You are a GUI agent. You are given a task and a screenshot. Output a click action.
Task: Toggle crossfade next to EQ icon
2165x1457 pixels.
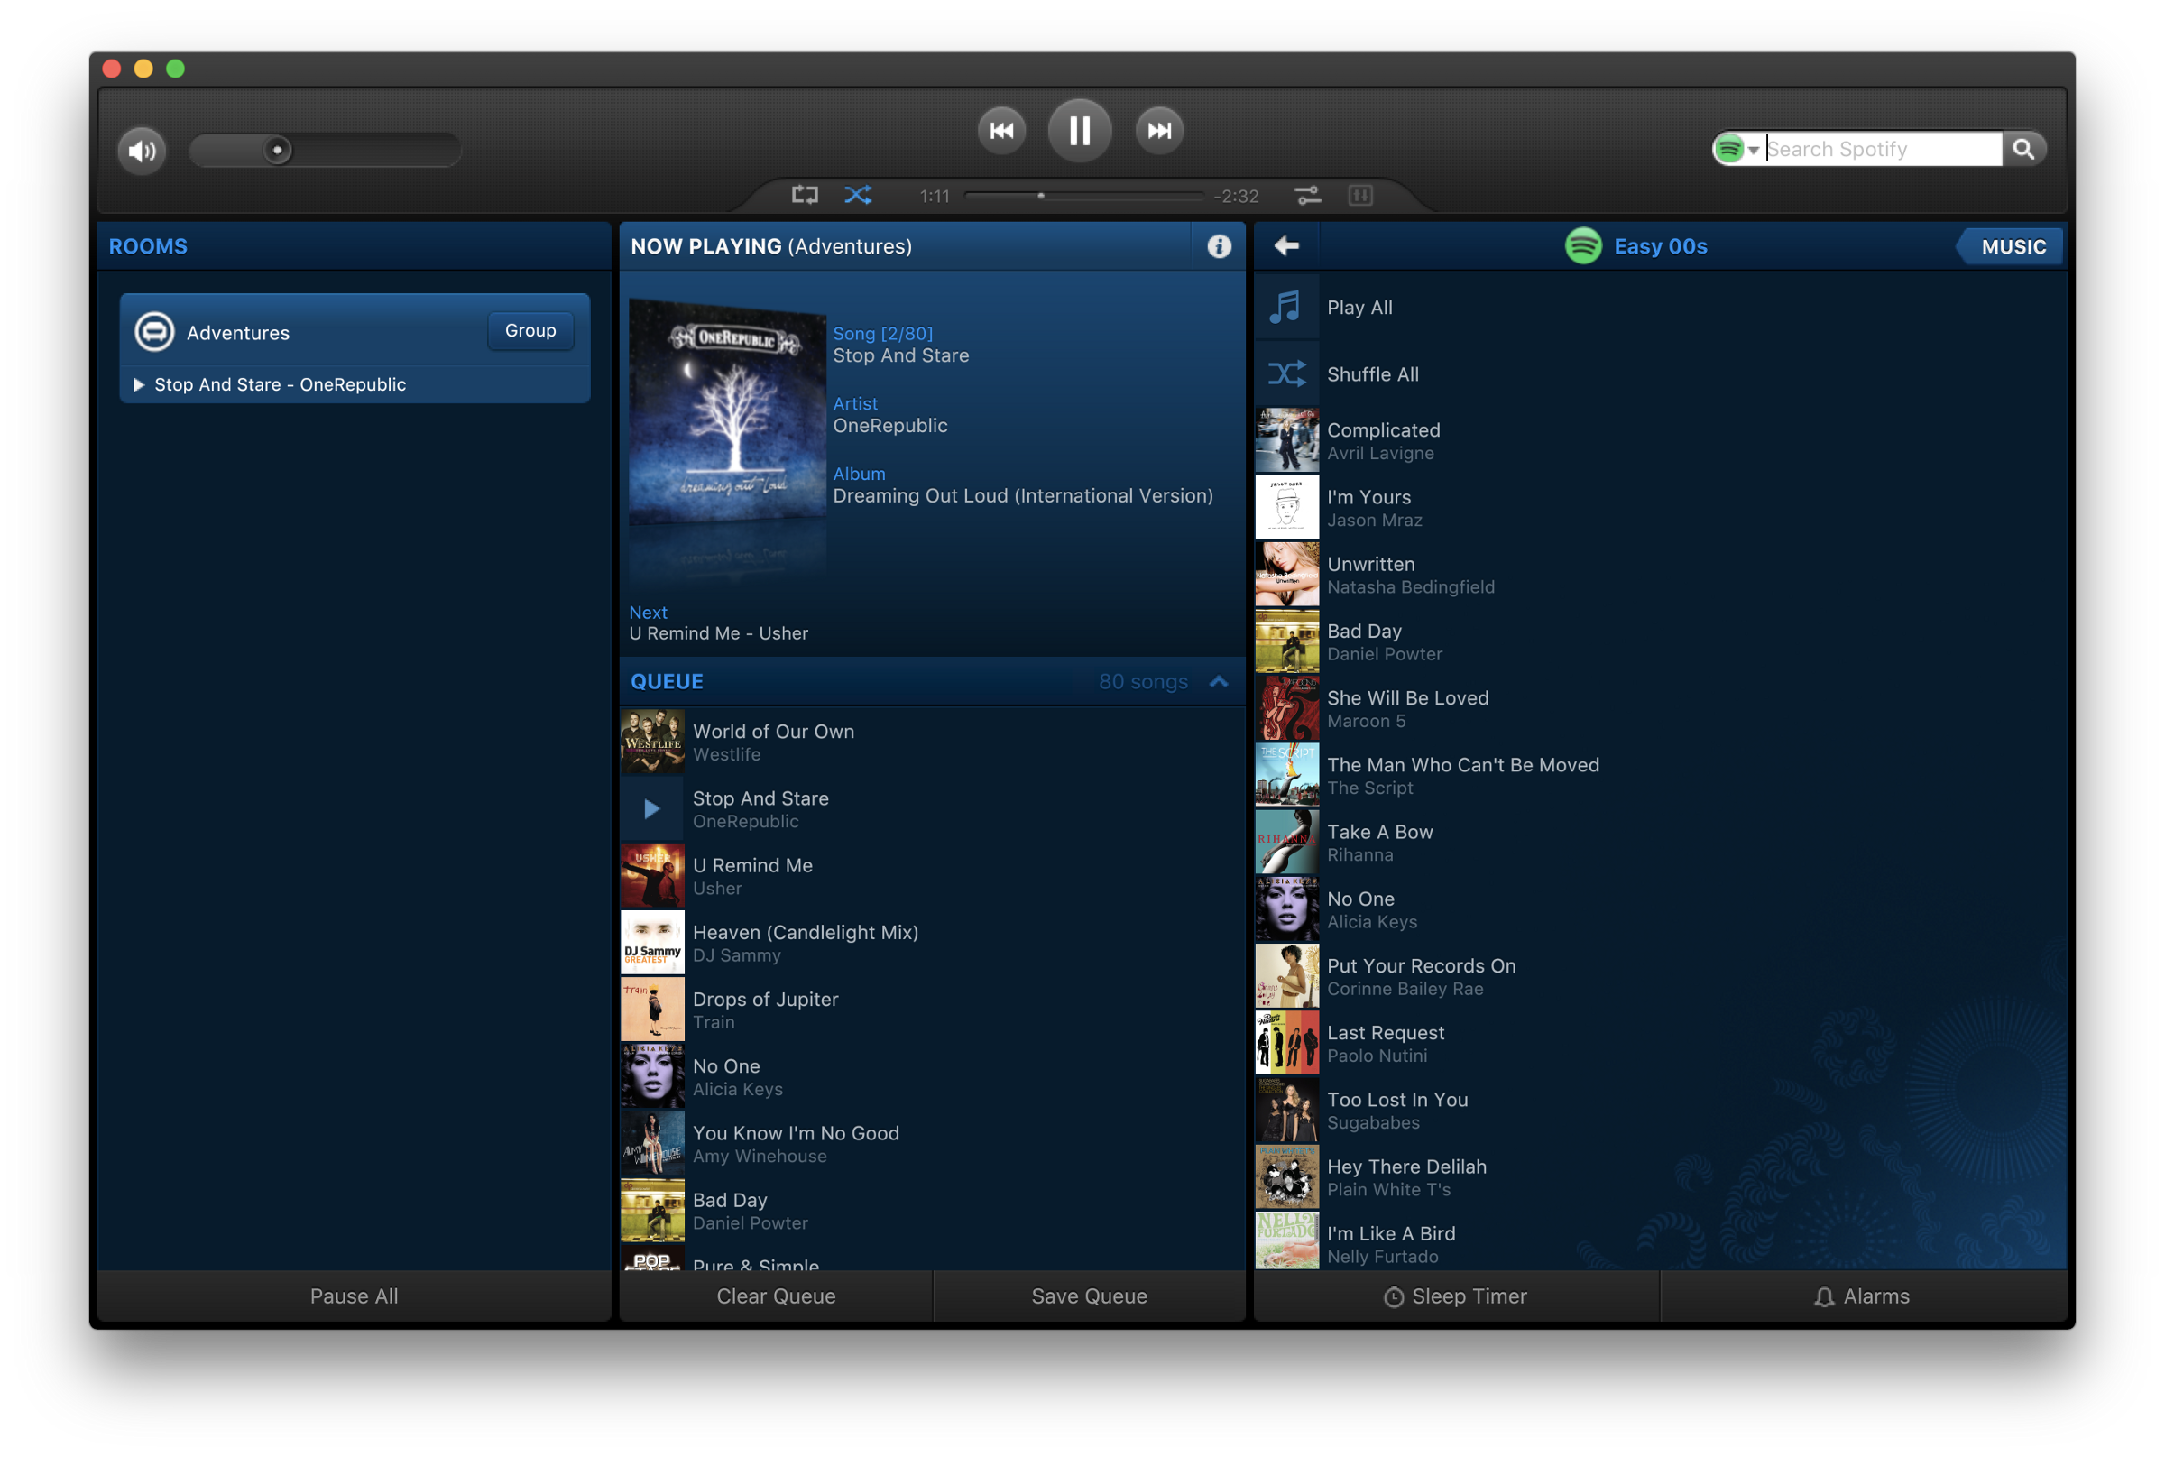click(x=1360, y=195)
